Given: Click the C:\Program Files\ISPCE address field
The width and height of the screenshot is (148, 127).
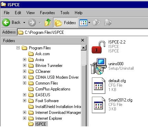Looking at the screenshot, I should point(83,32).
